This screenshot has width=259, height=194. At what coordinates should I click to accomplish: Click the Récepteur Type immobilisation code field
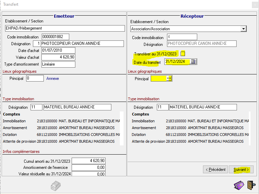[163, 107]
